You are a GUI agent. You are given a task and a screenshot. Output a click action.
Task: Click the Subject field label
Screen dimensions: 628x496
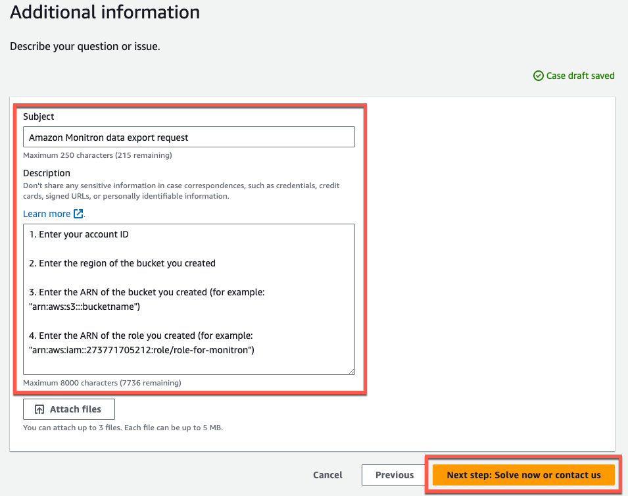(39, 116)
